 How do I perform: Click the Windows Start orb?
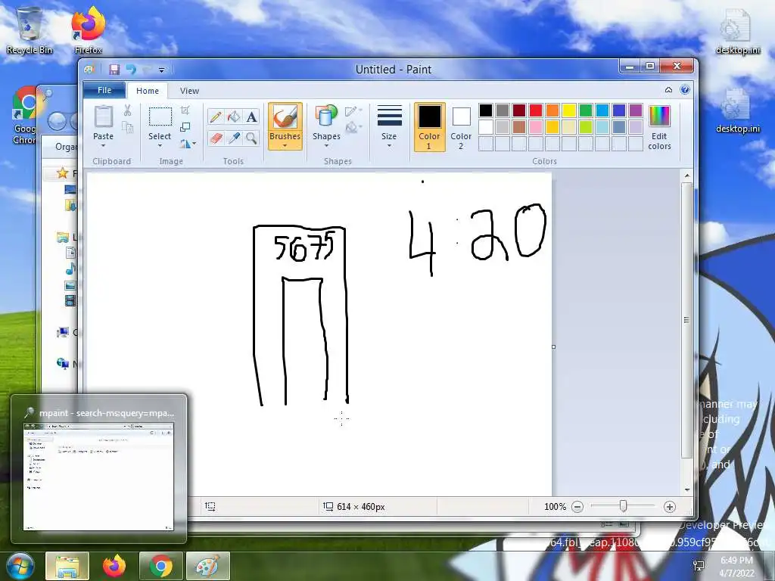coord(20,566)
